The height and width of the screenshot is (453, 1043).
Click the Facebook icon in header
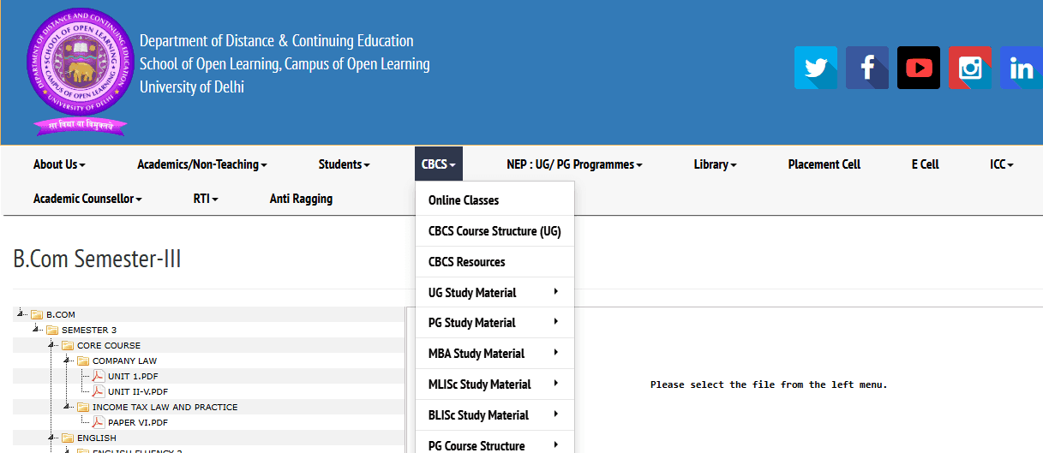[x=866, y=68]
